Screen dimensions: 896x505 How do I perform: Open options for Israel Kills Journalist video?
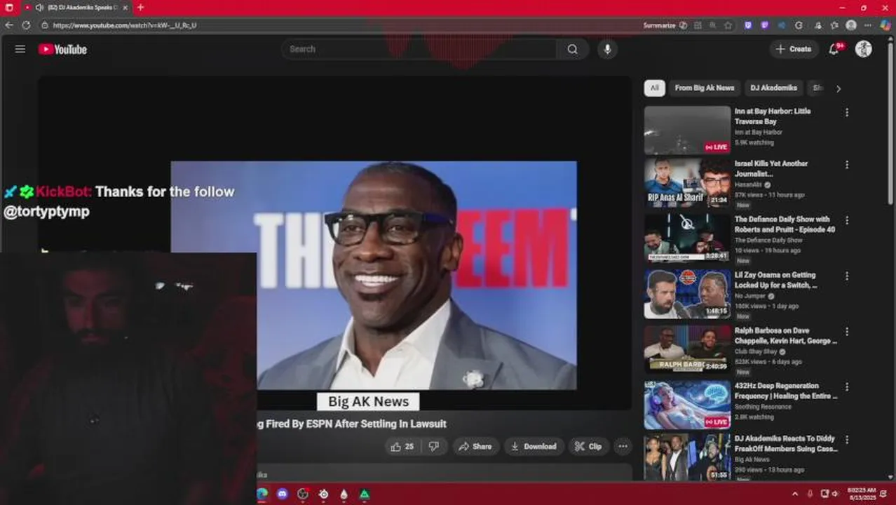847,165
